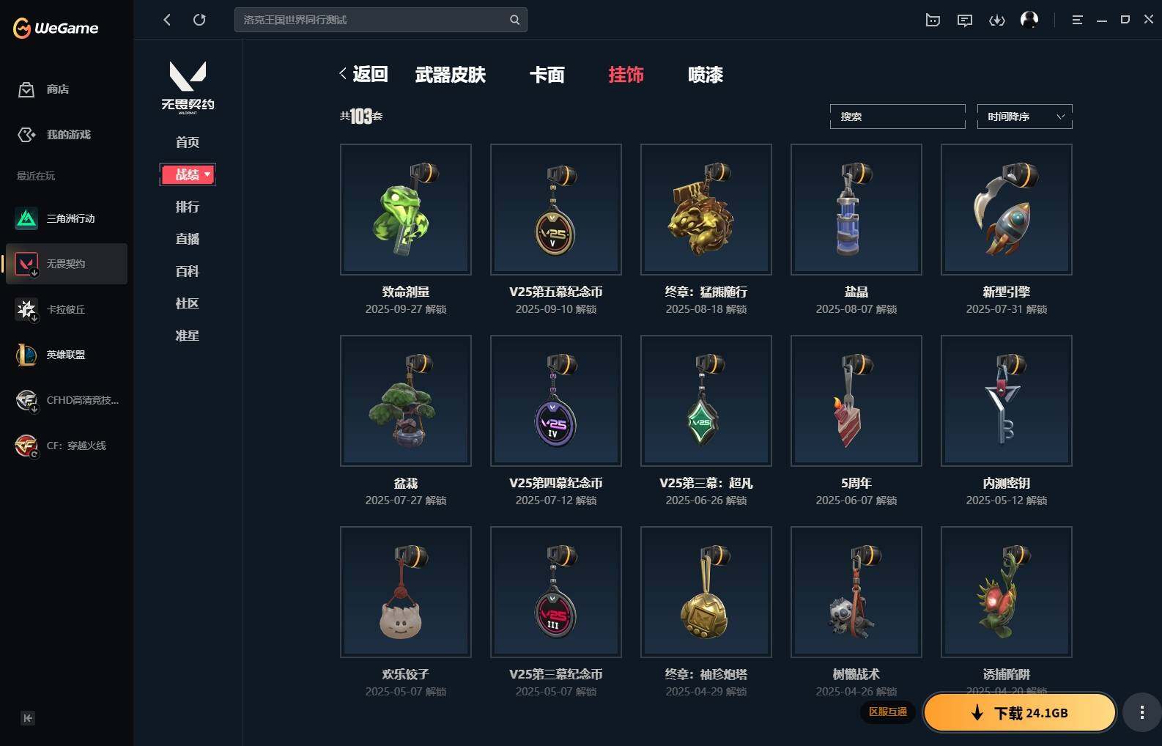Image resolution: width=1162 pixels, height=746 pixels.
Task: Click the 返回 back link
Action: click(x=363, y=74)
